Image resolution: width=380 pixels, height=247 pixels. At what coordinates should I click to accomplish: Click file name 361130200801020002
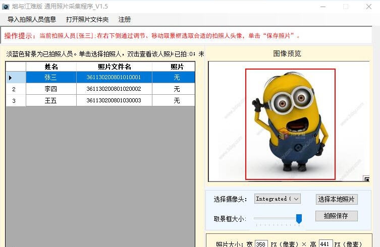pyautogui.click(x=114, y=89)
